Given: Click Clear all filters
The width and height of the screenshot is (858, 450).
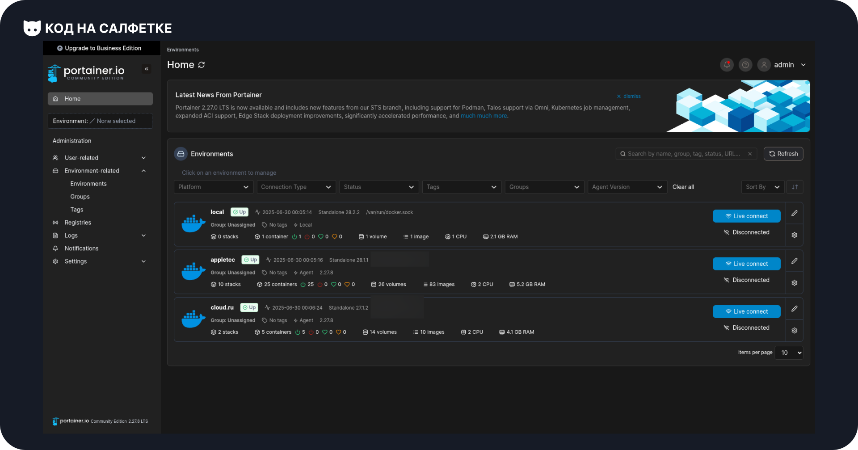Looking at the screenshot, I should click(683, 187).
